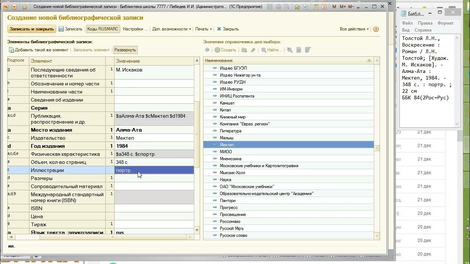470x264 pixels.
Task: Open the Правка menu in Notepad
Action: [425, 23]
